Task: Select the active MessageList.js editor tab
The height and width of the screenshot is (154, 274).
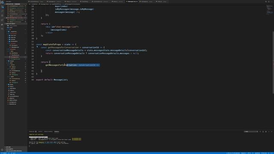Action: click(132, 2)
